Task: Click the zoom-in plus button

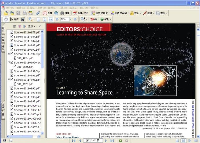Action: click(75, 19)
